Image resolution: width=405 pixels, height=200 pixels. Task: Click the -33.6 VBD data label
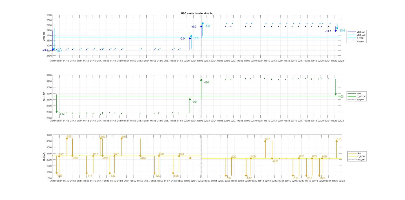(x=342, y=31)
